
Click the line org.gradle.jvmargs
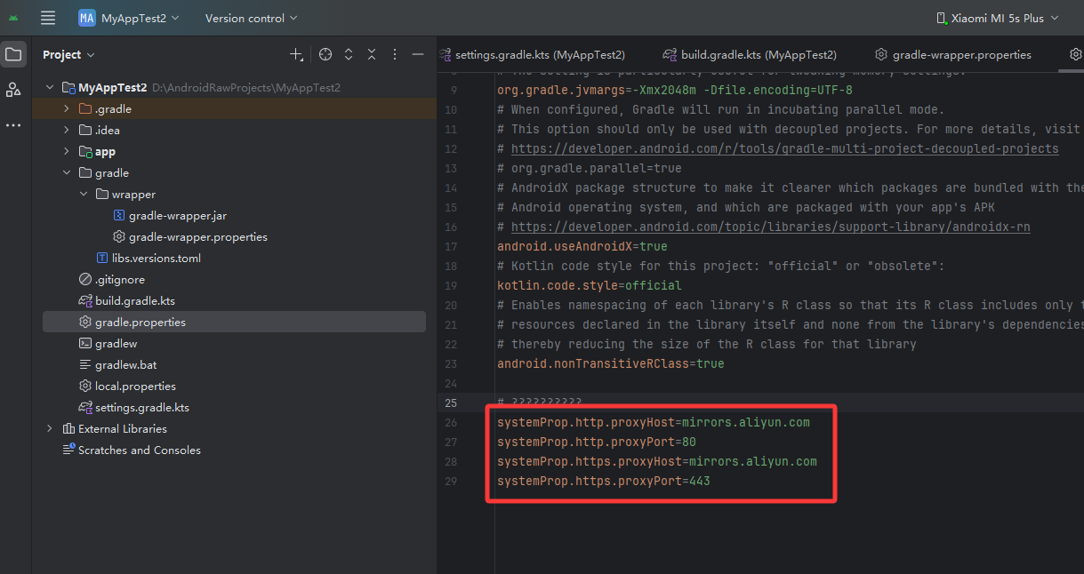(x=675, y=91)
